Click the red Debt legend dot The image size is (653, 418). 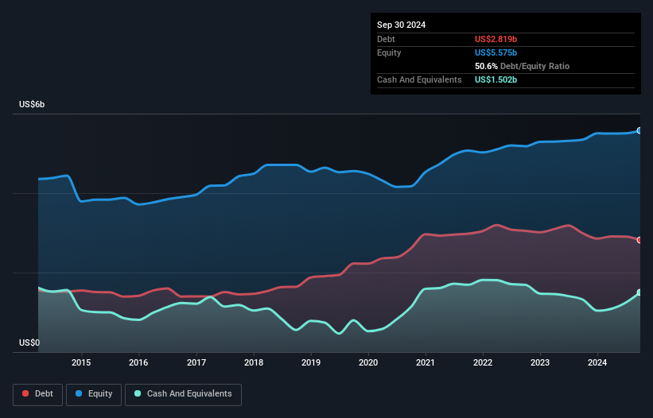point(25,393)
